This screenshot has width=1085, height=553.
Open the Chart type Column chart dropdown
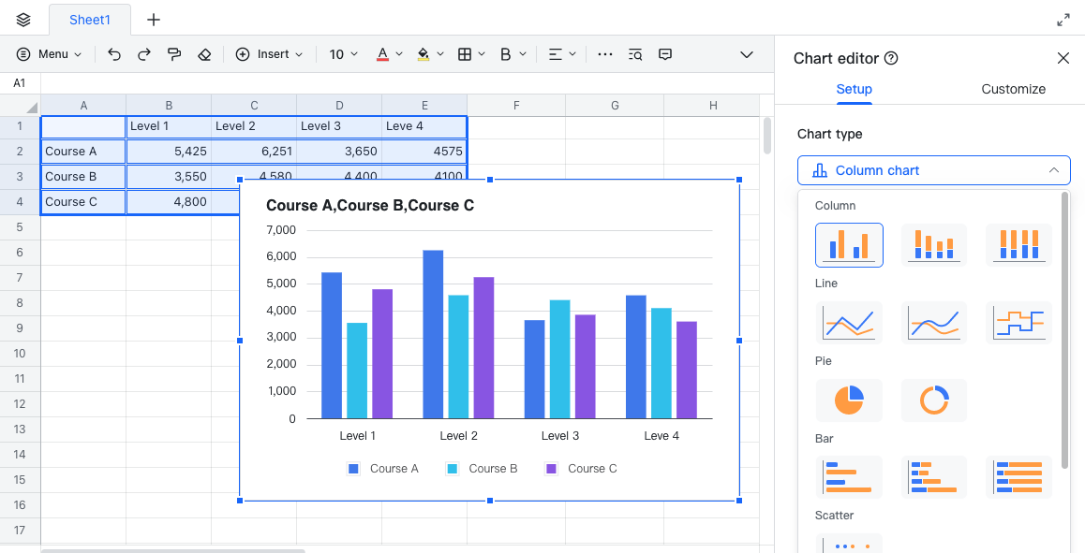pos(933,170)
